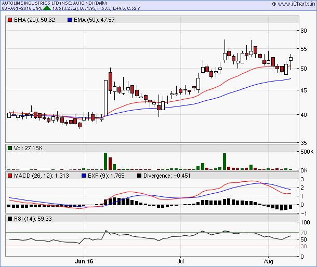317x267 pixels.
Task: Click the volume axis label 500K
Action: [307, 152]
